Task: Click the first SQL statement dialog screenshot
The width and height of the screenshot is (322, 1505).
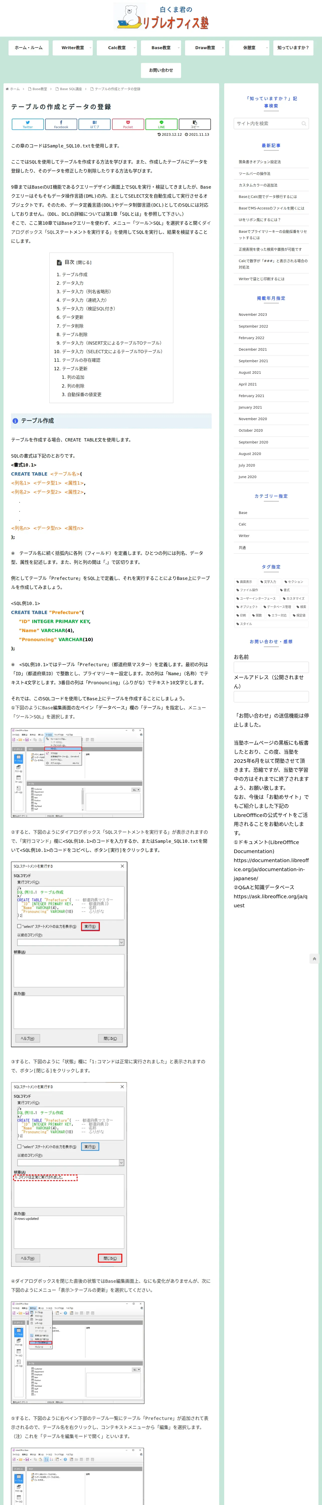Action: click(x=69, y=954)
